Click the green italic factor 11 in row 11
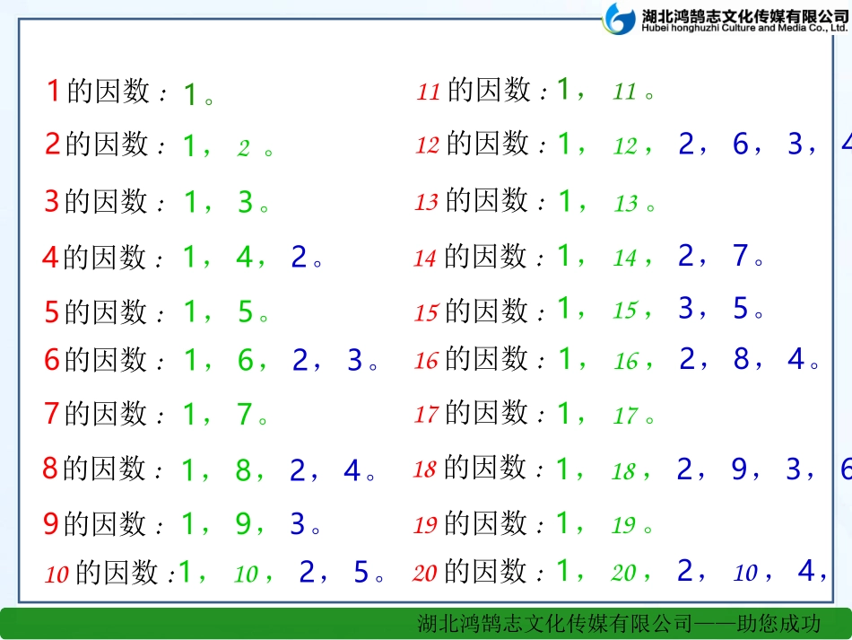Image resolution: width=852 pixels, height=640 pixels. click(x=624, y=92)
